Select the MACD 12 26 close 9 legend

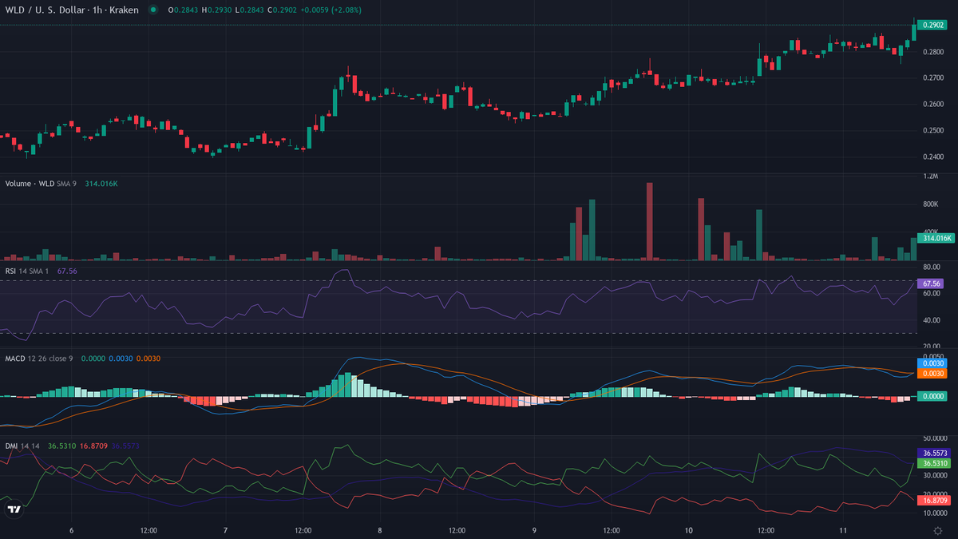point(39,359)
